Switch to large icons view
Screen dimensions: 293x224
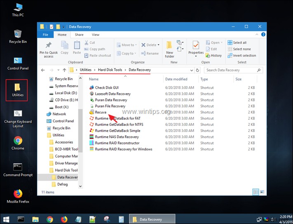click(262, 192)
